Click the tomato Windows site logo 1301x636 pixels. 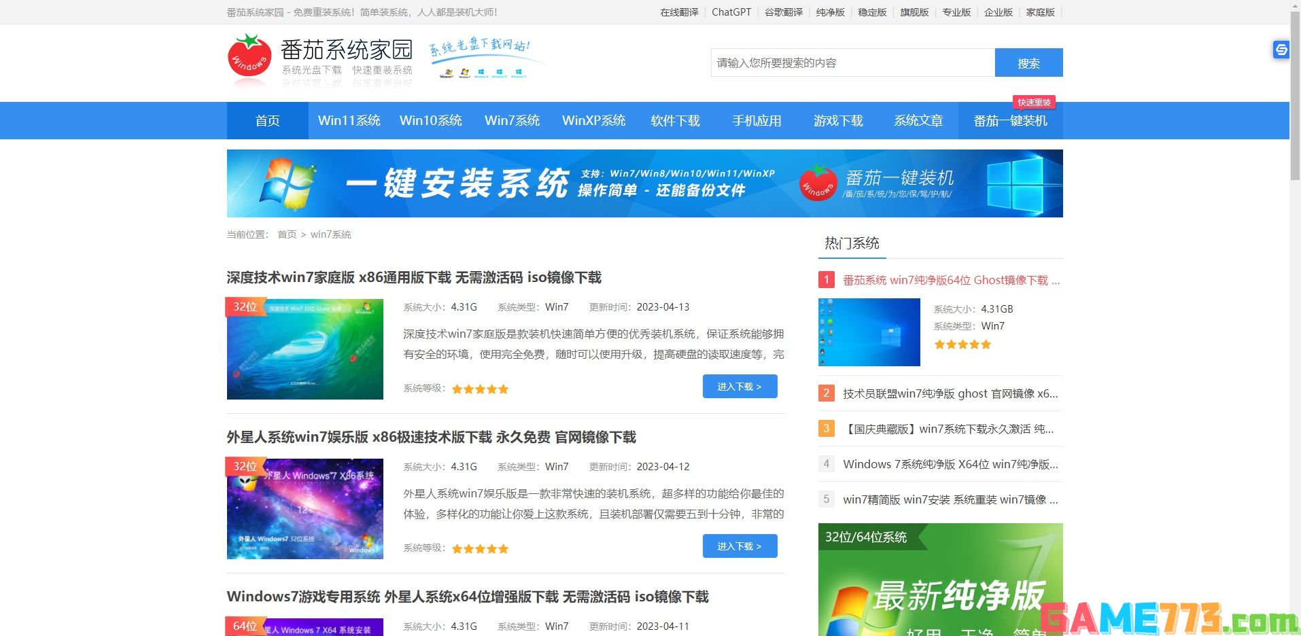tap(320, 62)
